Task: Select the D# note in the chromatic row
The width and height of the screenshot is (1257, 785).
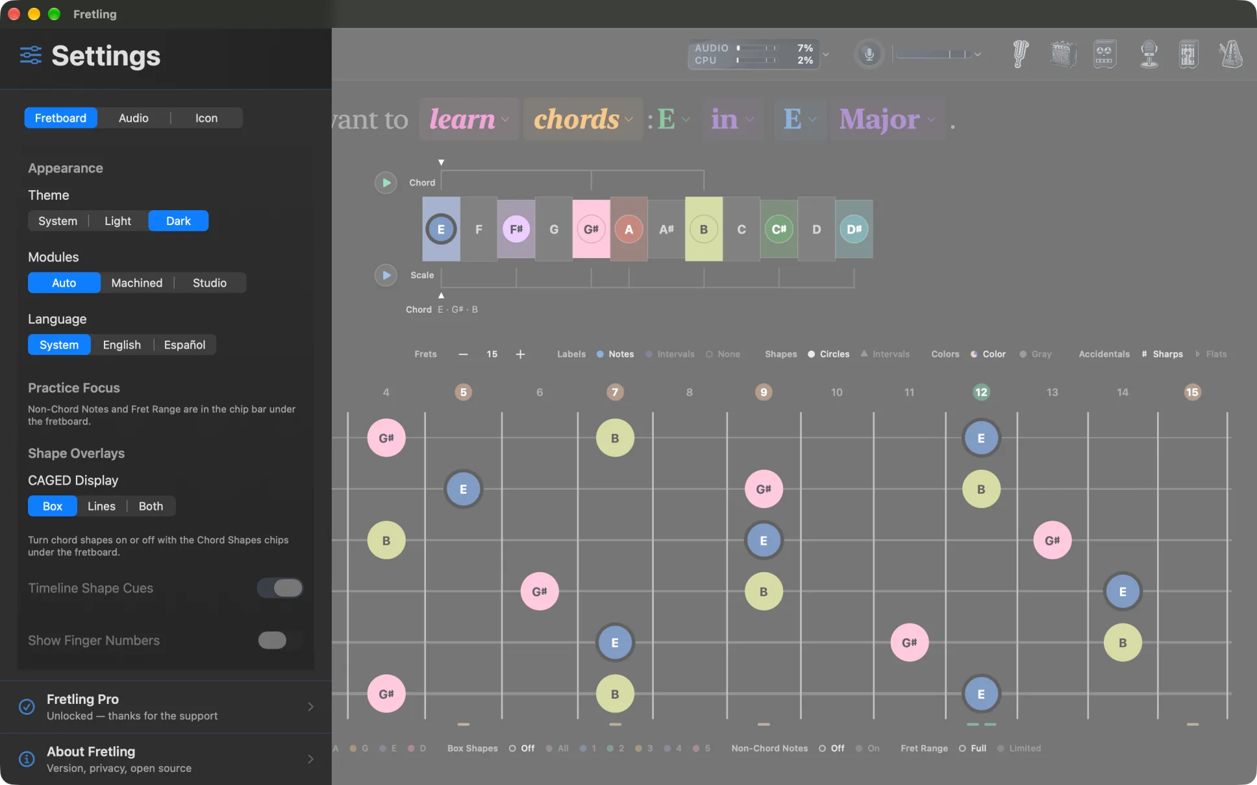Action: (854, 229)
